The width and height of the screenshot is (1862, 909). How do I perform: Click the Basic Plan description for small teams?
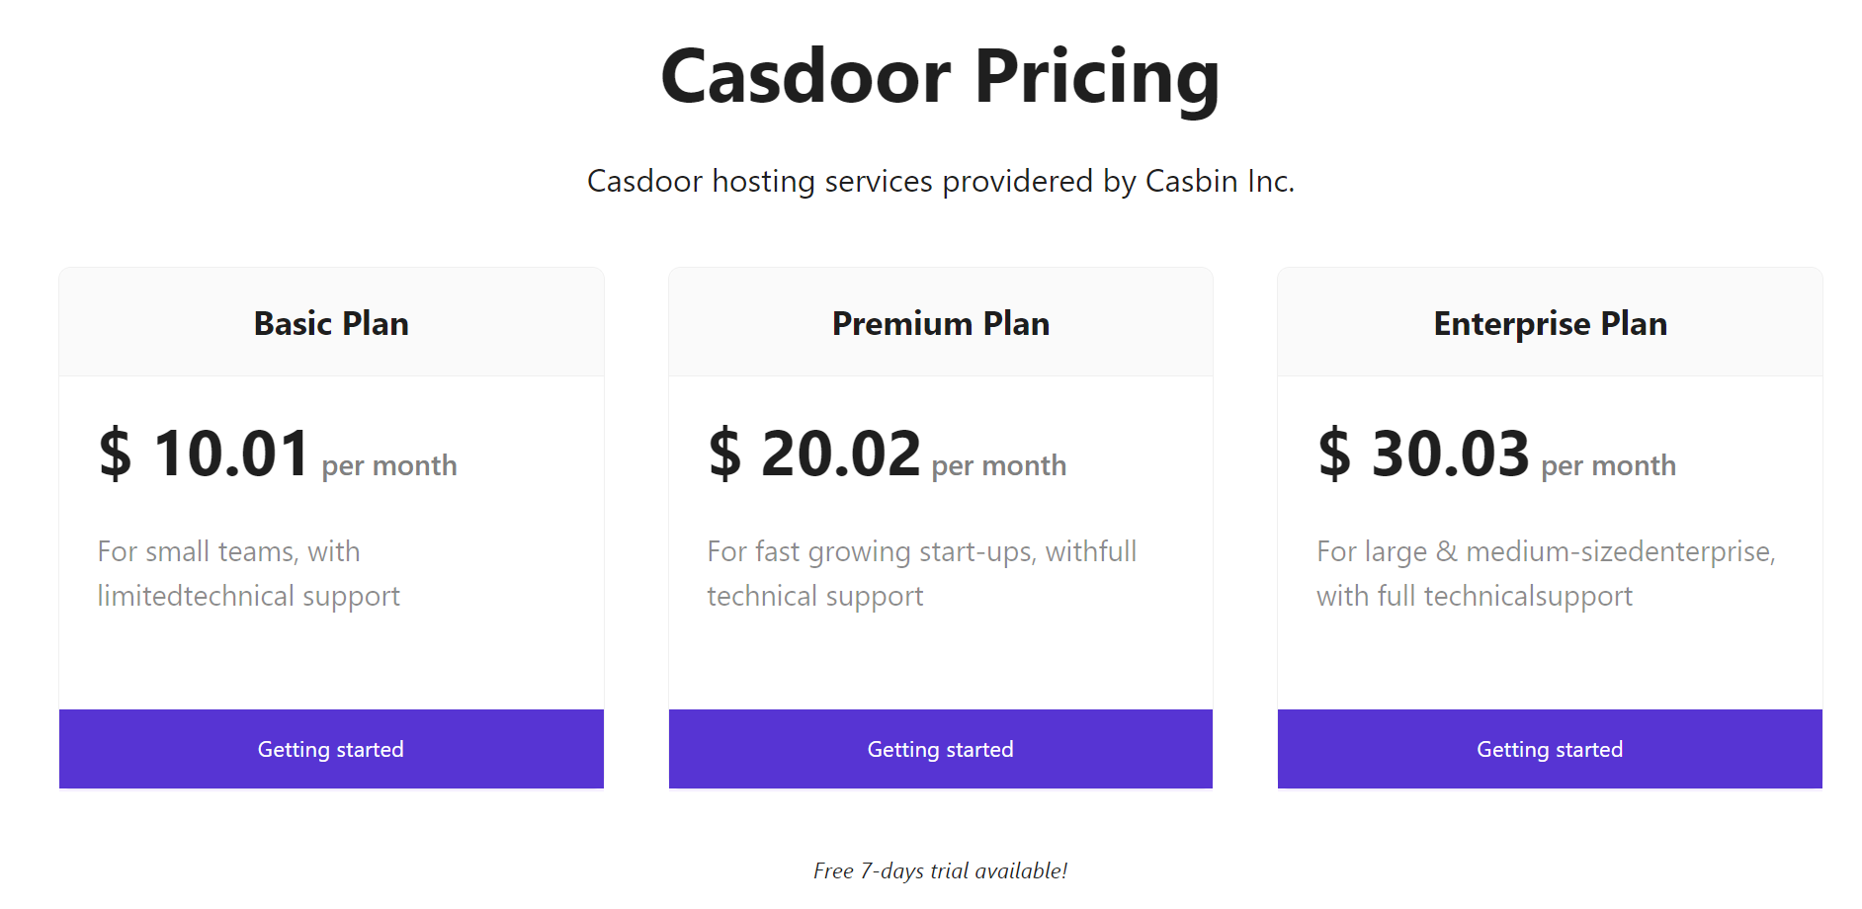248,573
